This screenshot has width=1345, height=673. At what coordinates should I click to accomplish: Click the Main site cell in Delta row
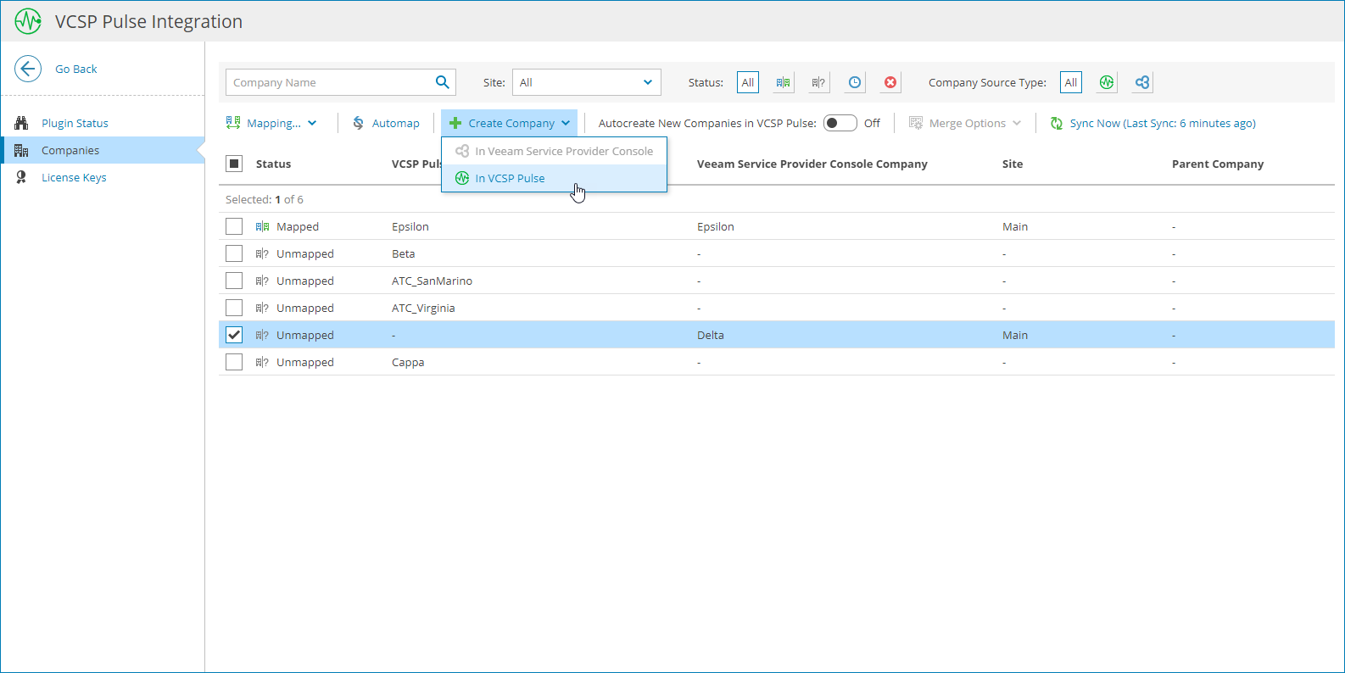coord(1015,335)
